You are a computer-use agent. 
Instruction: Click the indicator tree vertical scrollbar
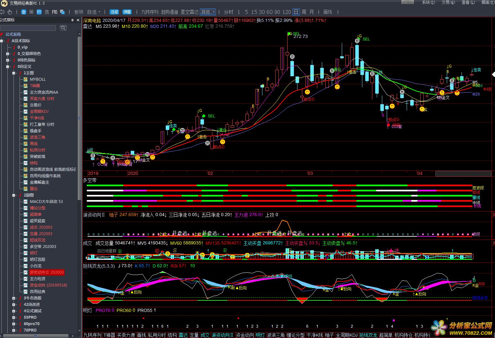point(79,118)
